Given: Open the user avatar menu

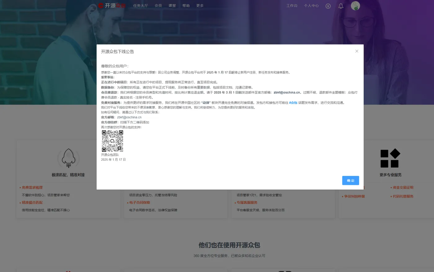Looking at the screenshot, I should 355,6.
